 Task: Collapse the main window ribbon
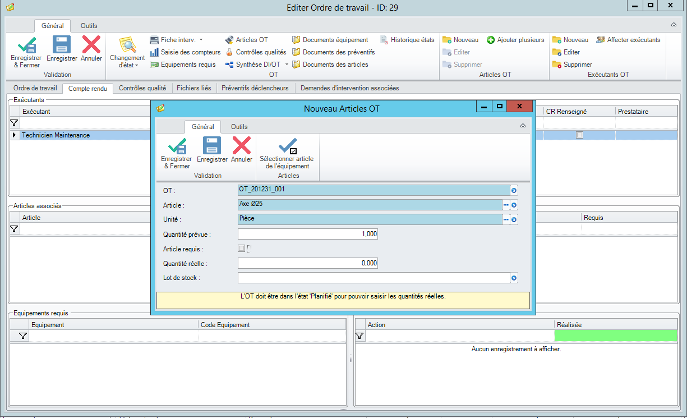click(x=674, y=25)
